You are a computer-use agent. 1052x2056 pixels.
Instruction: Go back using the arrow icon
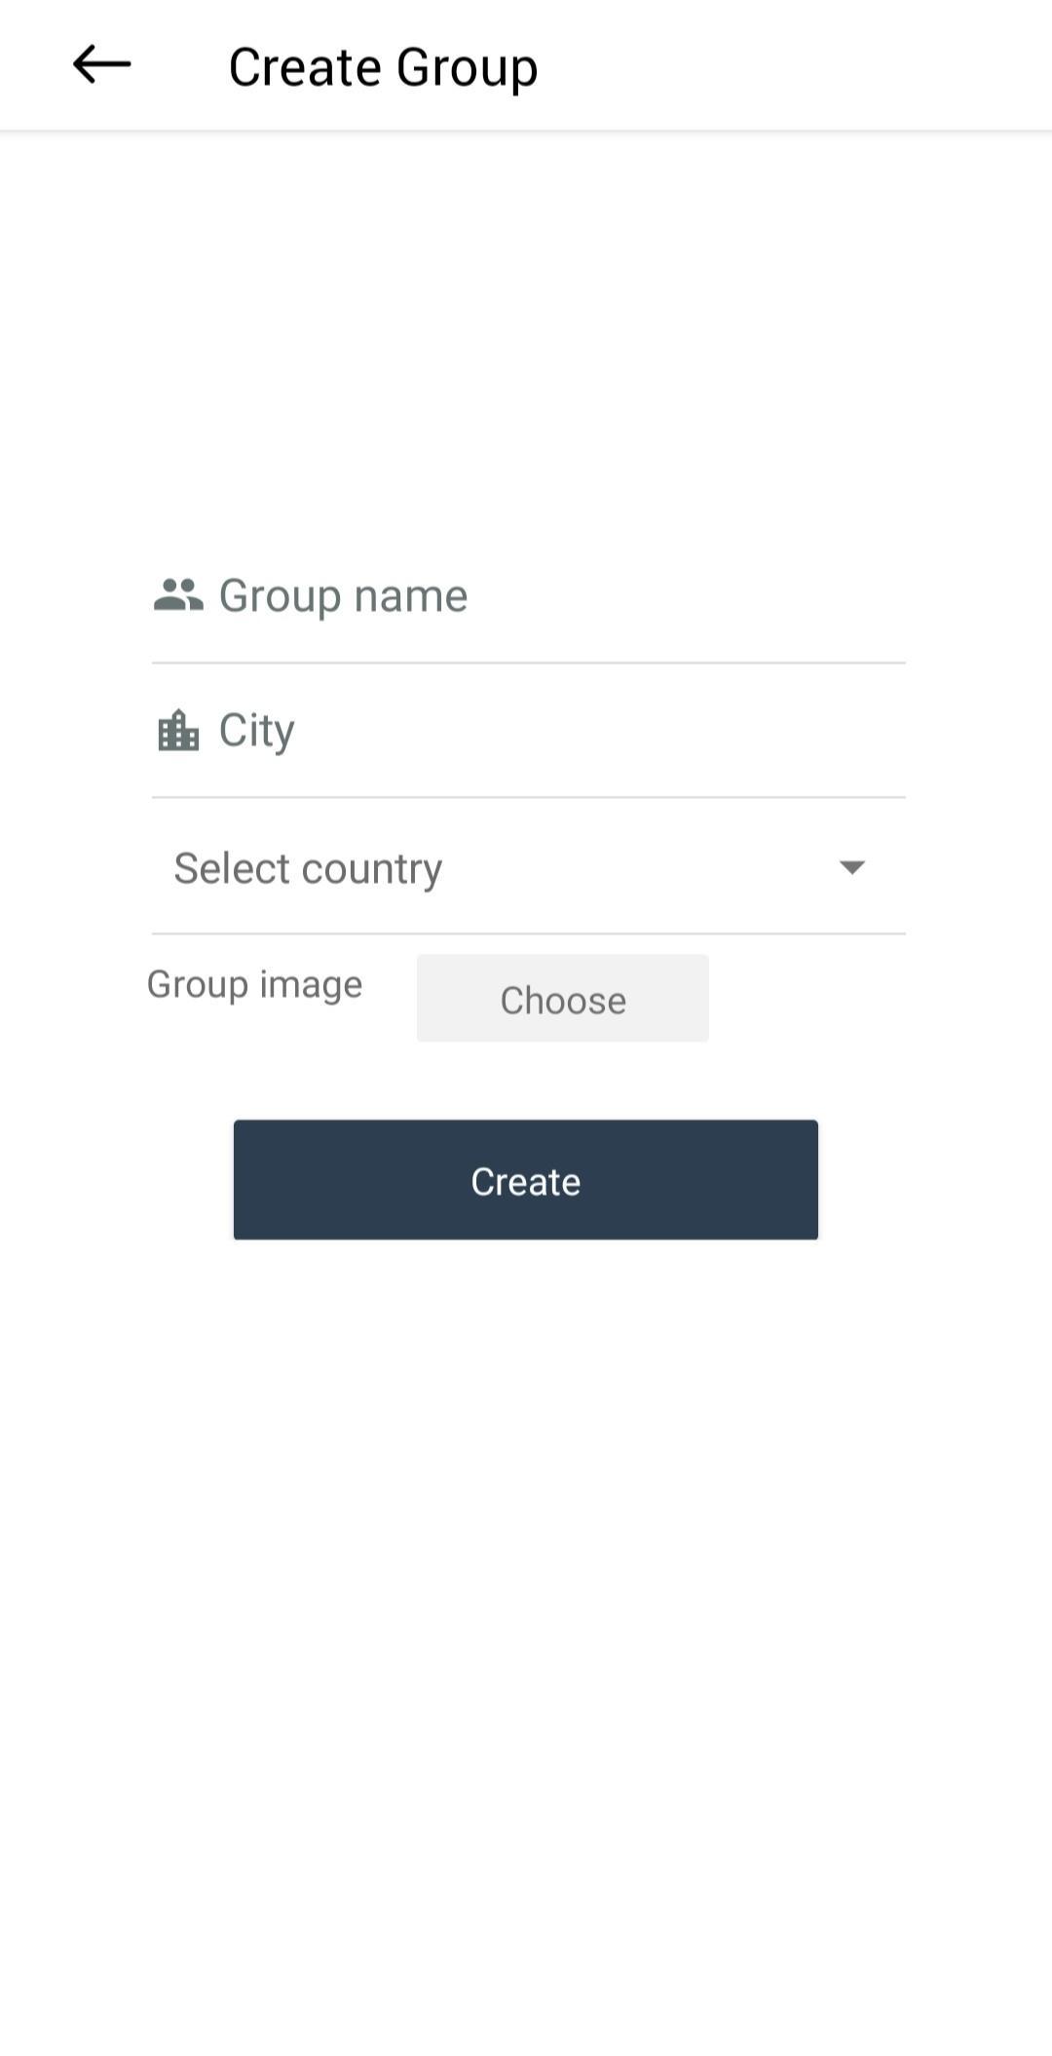coord(101,65)
